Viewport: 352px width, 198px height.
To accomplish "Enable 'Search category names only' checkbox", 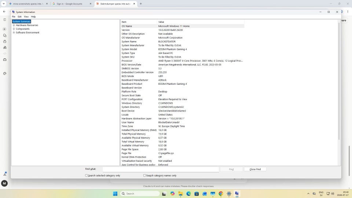I will click(144, 176).
